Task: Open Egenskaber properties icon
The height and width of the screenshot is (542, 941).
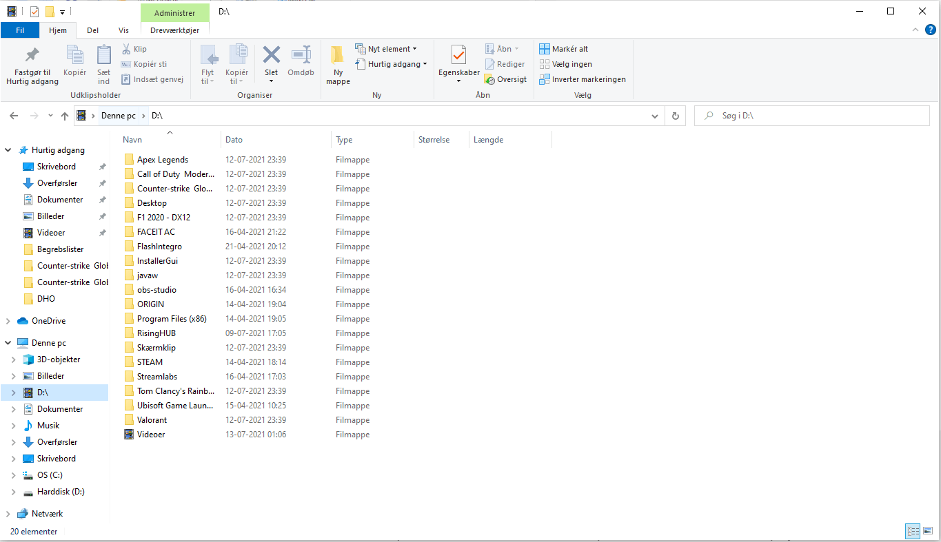Action: 459,55
